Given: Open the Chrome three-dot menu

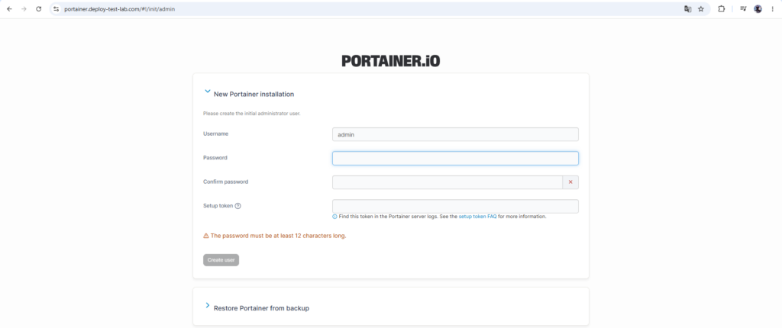Looking at the screenshot, I should (773, 9).
